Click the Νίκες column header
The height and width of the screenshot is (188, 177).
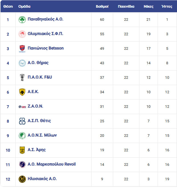[148, 6]
